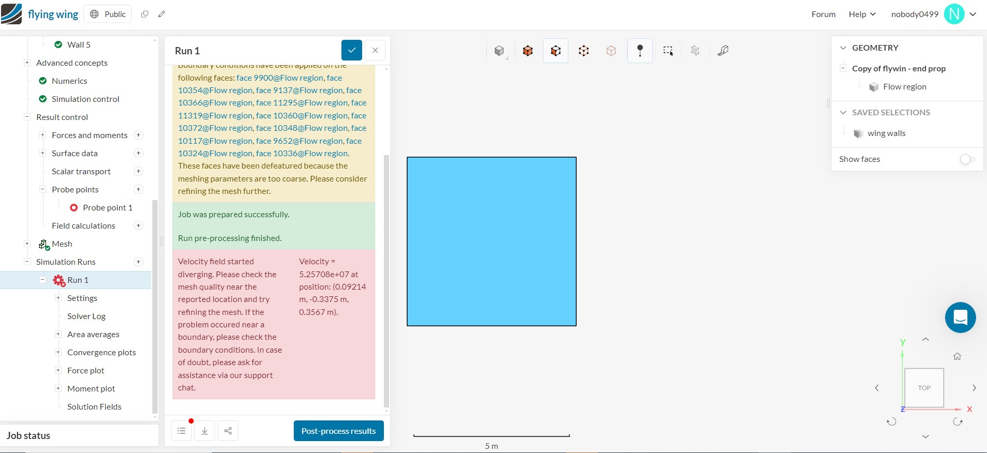The width and height of the screenshot is (987, 453).
Task: Select the wing walls saved selection
Action: (x=886, y=133)
